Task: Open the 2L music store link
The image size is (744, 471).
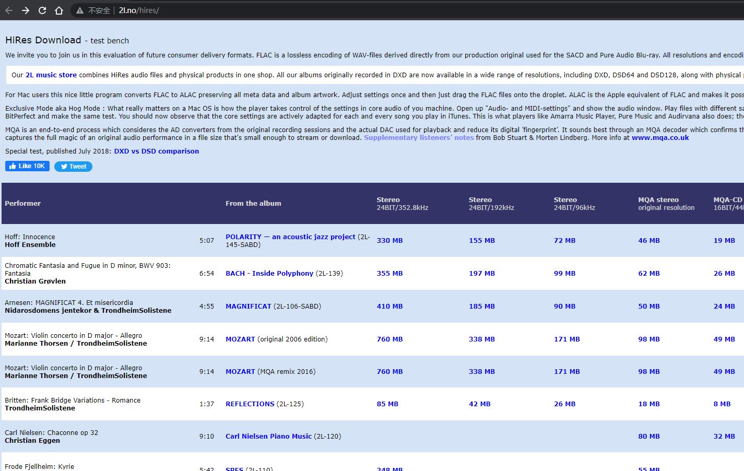Action: click(51, 75)
